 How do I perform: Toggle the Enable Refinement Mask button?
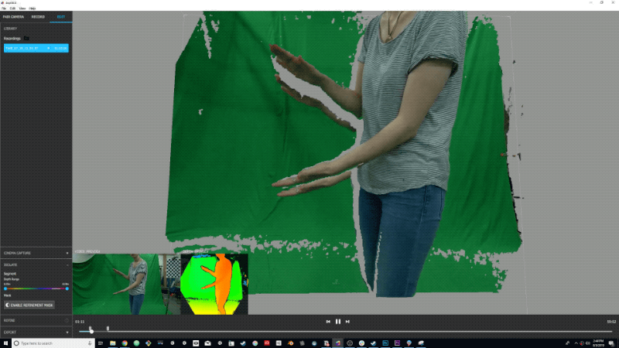point(29,305)
